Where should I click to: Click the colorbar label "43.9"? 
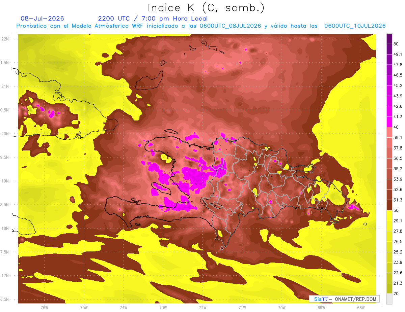(x=398, y=96)
